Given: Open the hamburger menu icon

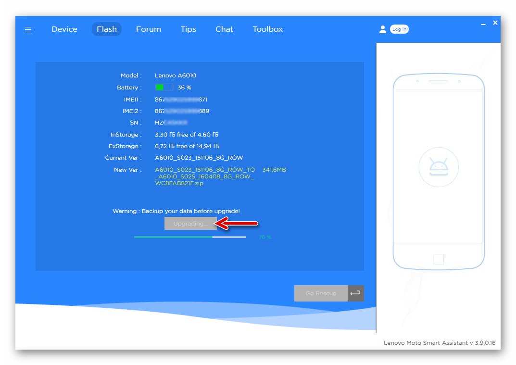Looking at the screenshot, I should [x=28, y=30].
